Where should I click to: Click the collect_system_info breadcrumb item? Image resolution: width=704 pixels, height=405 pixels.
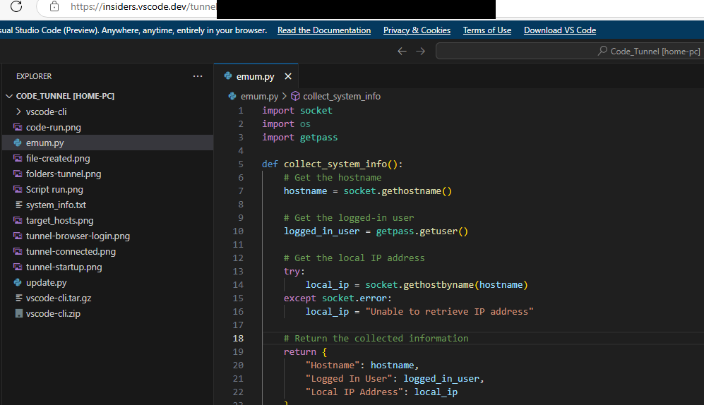[x=342, y=97]
